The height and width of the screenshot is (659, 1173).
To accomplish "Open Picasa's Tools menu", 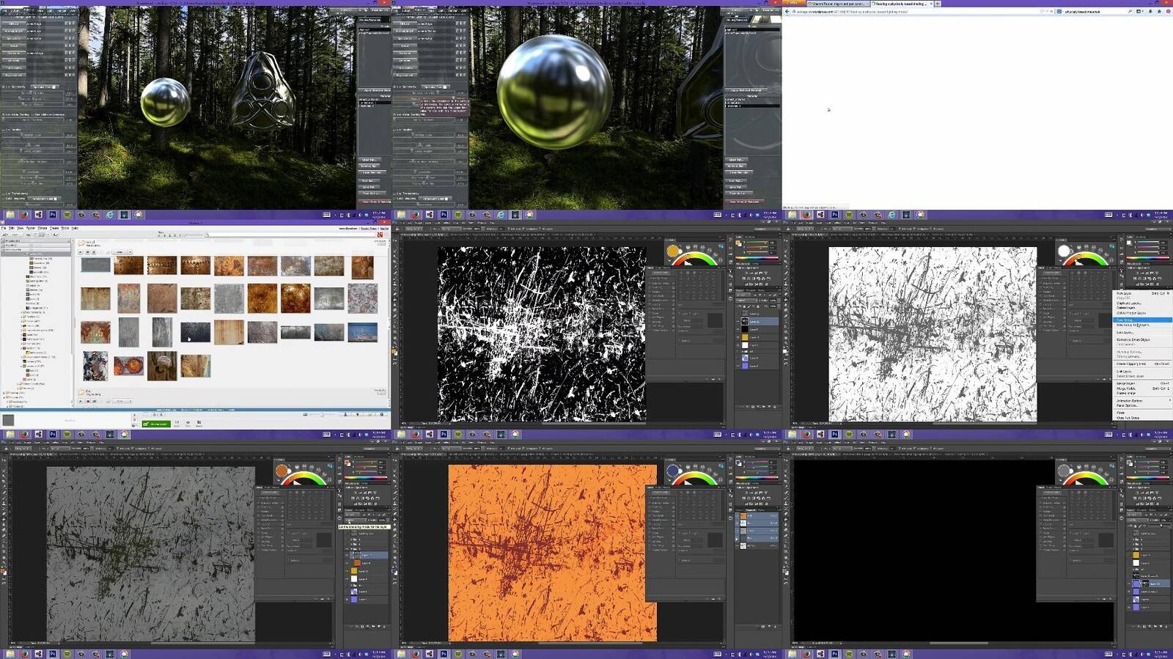I will [x=65, y=228].
